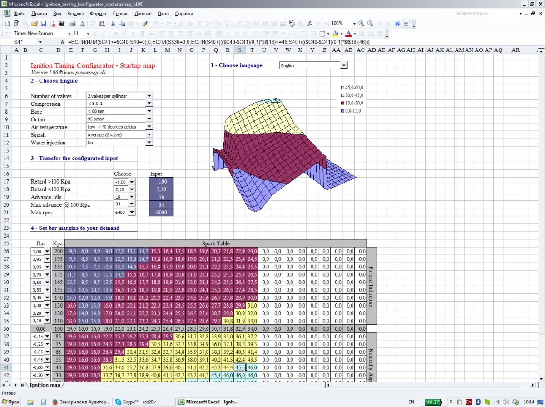Image resolution: width=545 pixels, height=407 pixels.
Task: Open the Данные menu
Action: point(143,14)
